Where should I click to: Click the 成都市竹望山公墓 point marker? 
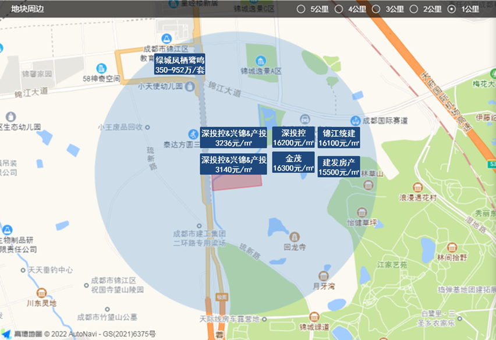tap(107, 309)
